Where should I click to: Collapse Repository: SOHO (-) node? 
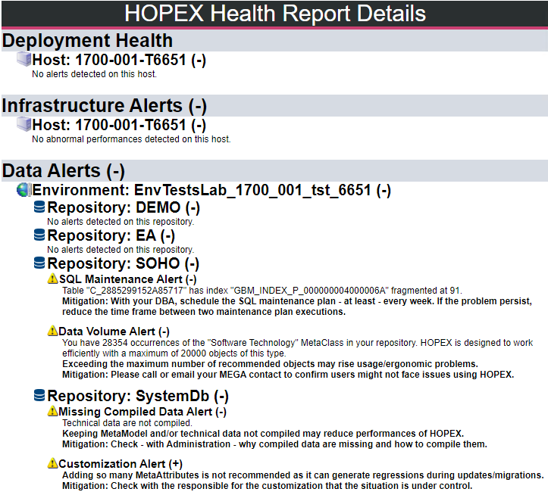[192, 264]
